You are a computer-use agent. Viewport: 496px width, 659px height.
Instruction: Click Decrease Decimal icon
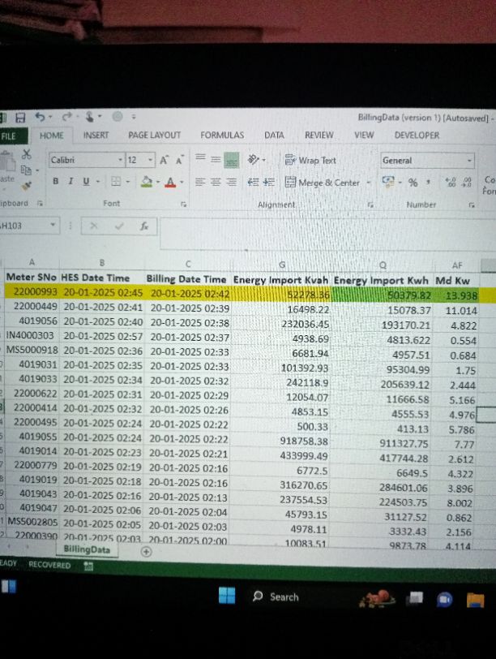[x=466, y=183]
